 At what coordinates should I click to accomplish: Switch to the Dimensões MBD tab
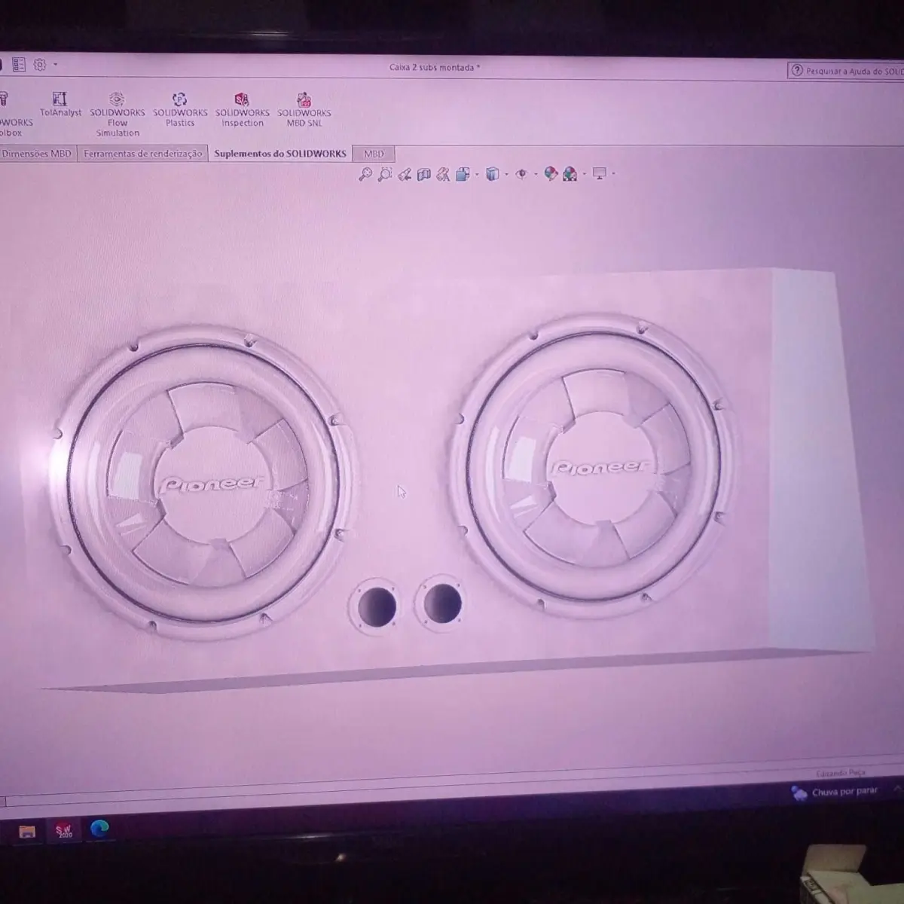point(37,154)
